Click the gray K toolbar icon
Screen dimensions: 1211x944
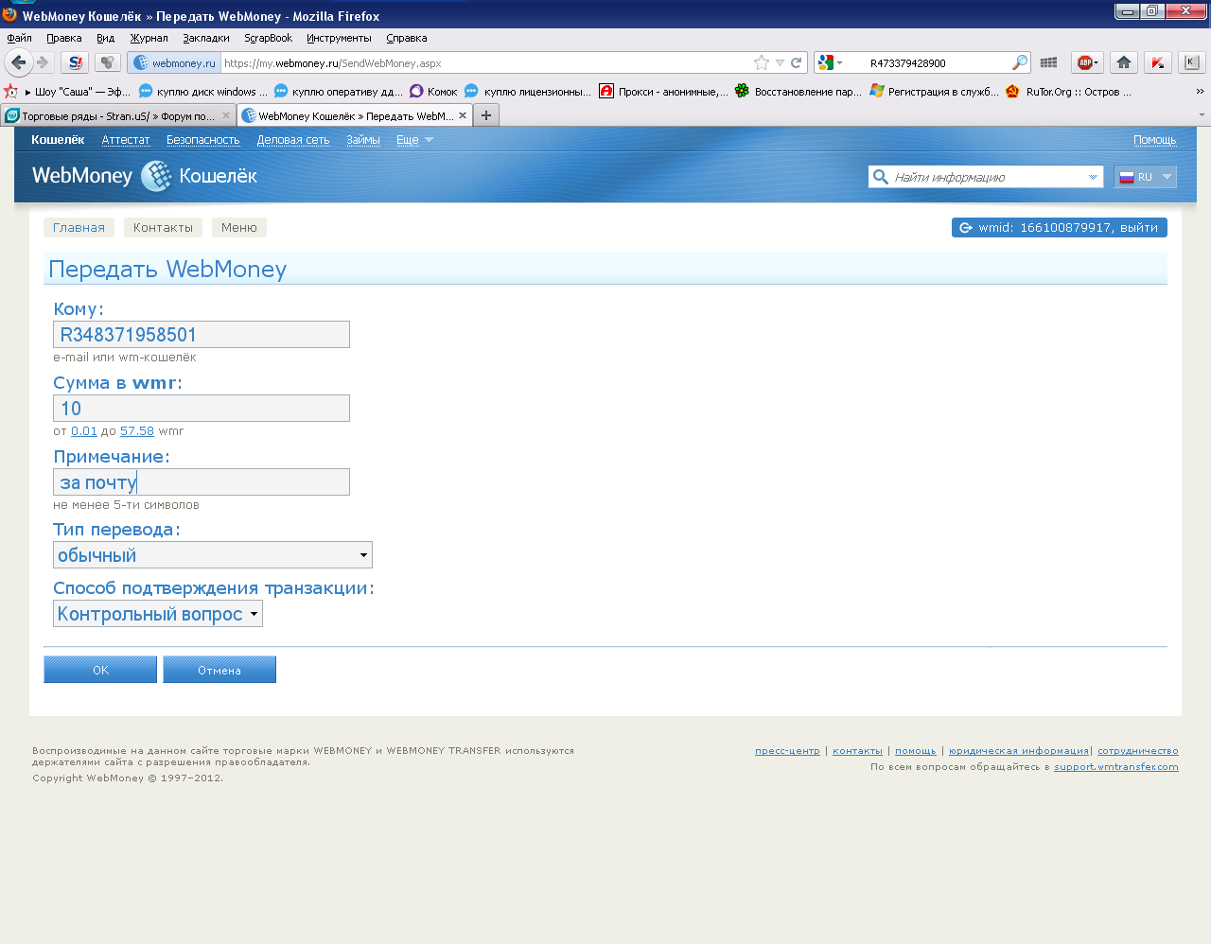point(1191,62)
